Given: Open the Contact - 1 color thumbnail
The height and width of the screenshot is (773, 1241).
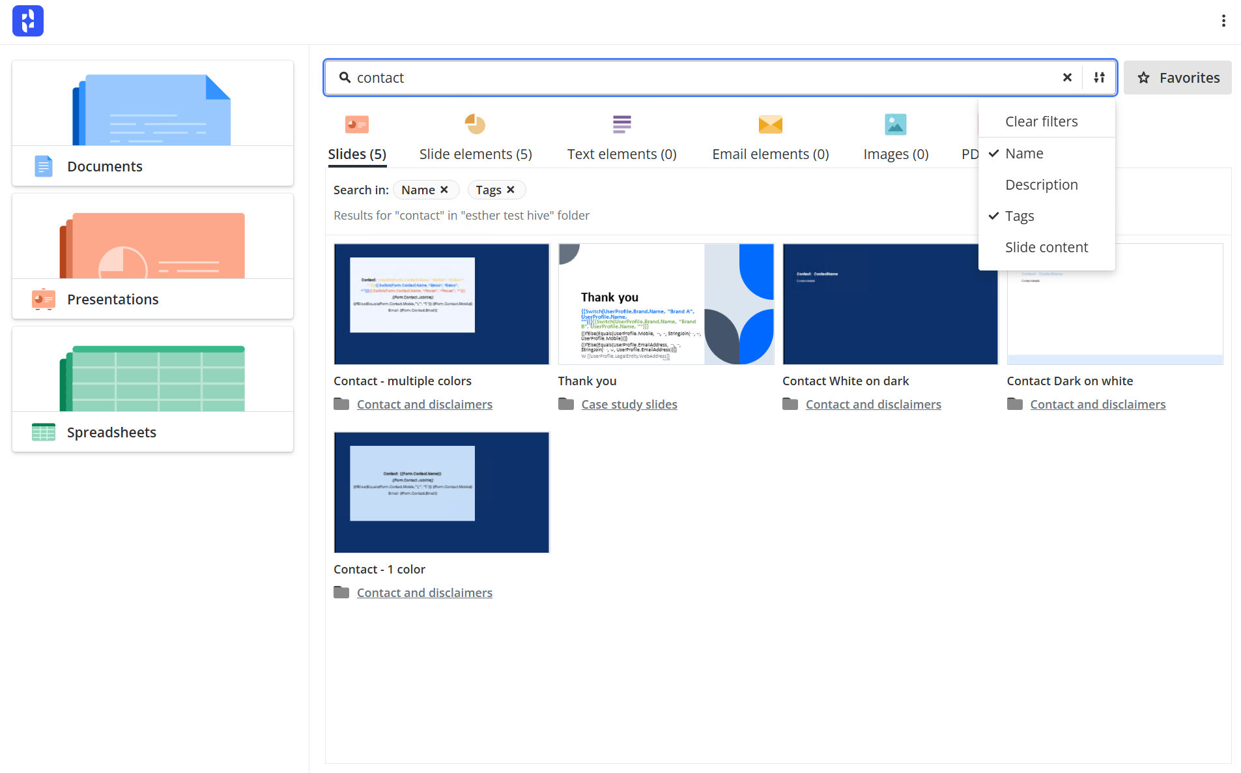Looking at the screenshot, I should coord(442,492).
